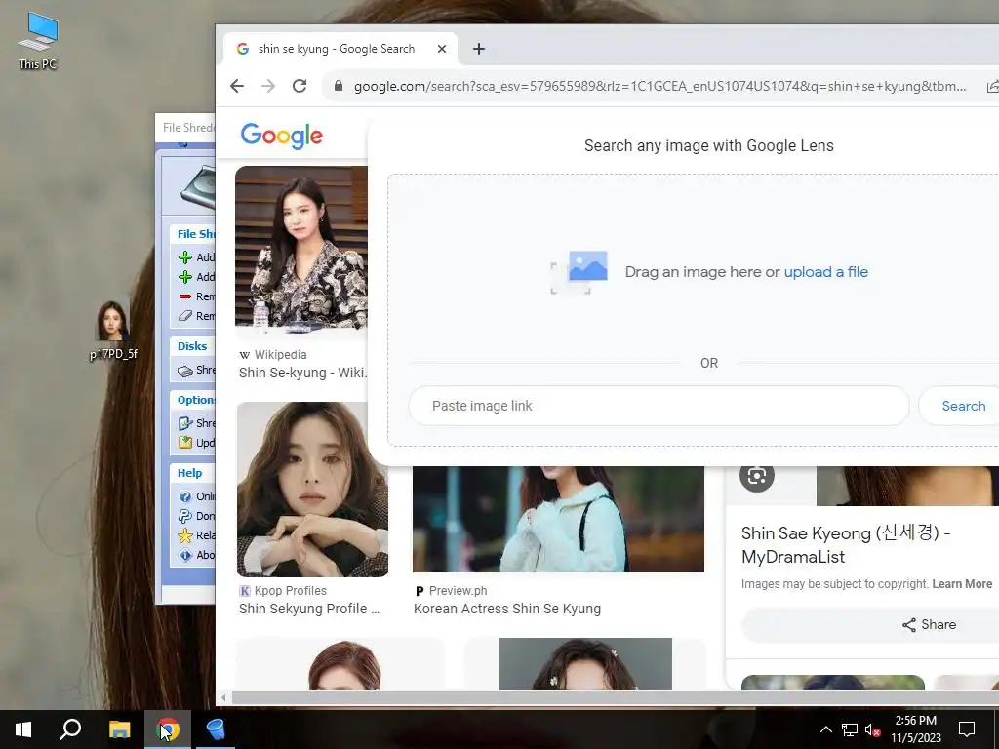Click Add item green plus in File Shredder
The image size is (999, 749).
click(x=185, y=257)
